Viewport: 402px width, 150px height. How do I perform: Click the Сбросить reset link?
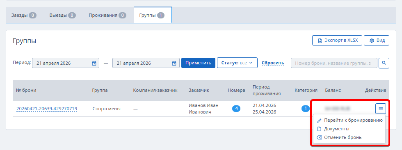(x=273, y=63)
